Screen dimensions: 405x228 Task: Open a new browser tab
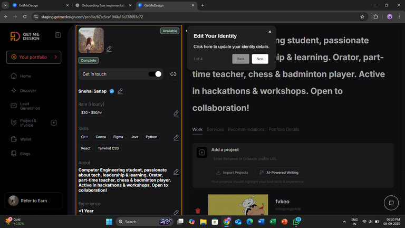tap(202, 5)
